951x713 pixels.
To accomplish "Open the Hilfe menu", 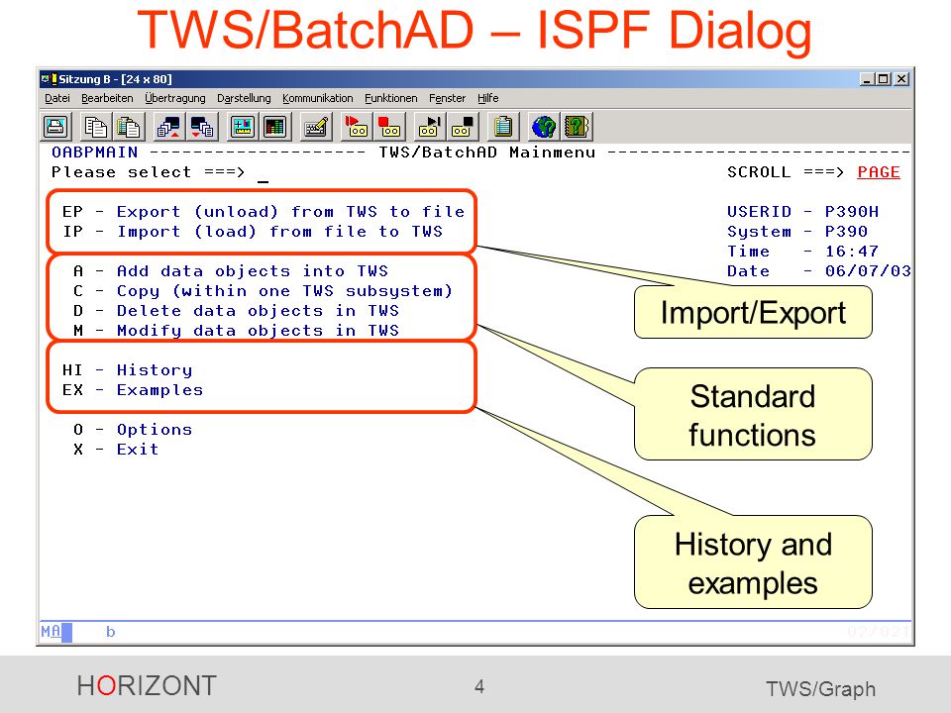I will (487, 98).
